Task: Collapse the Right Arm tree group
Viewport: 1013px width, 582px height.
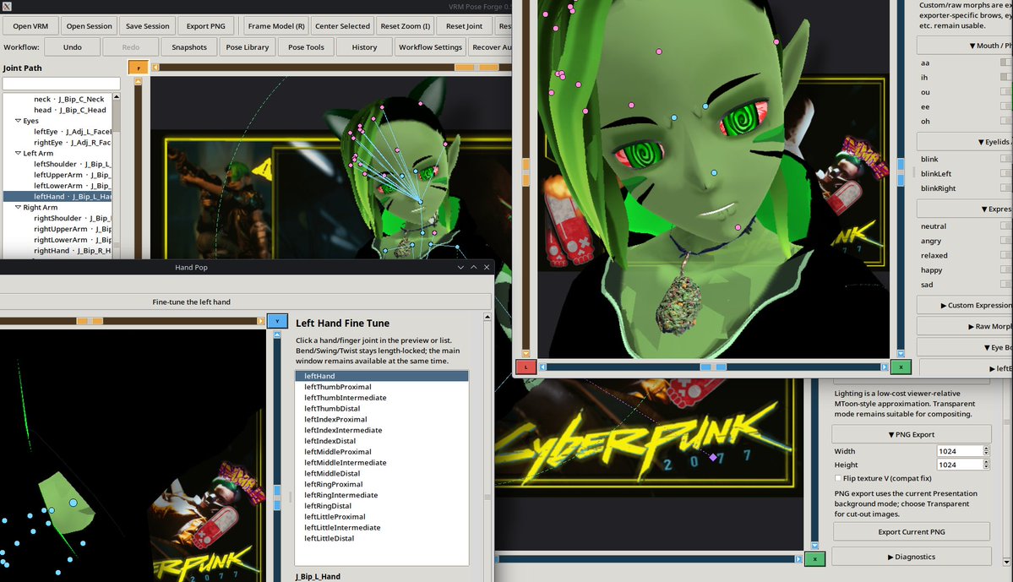Action: (18, 207)
